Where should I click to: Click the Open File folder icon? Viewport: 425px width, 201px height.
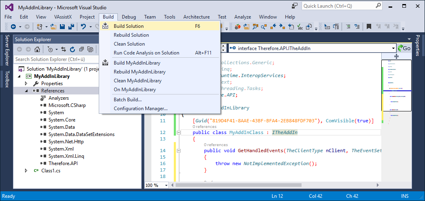(53, 27)
